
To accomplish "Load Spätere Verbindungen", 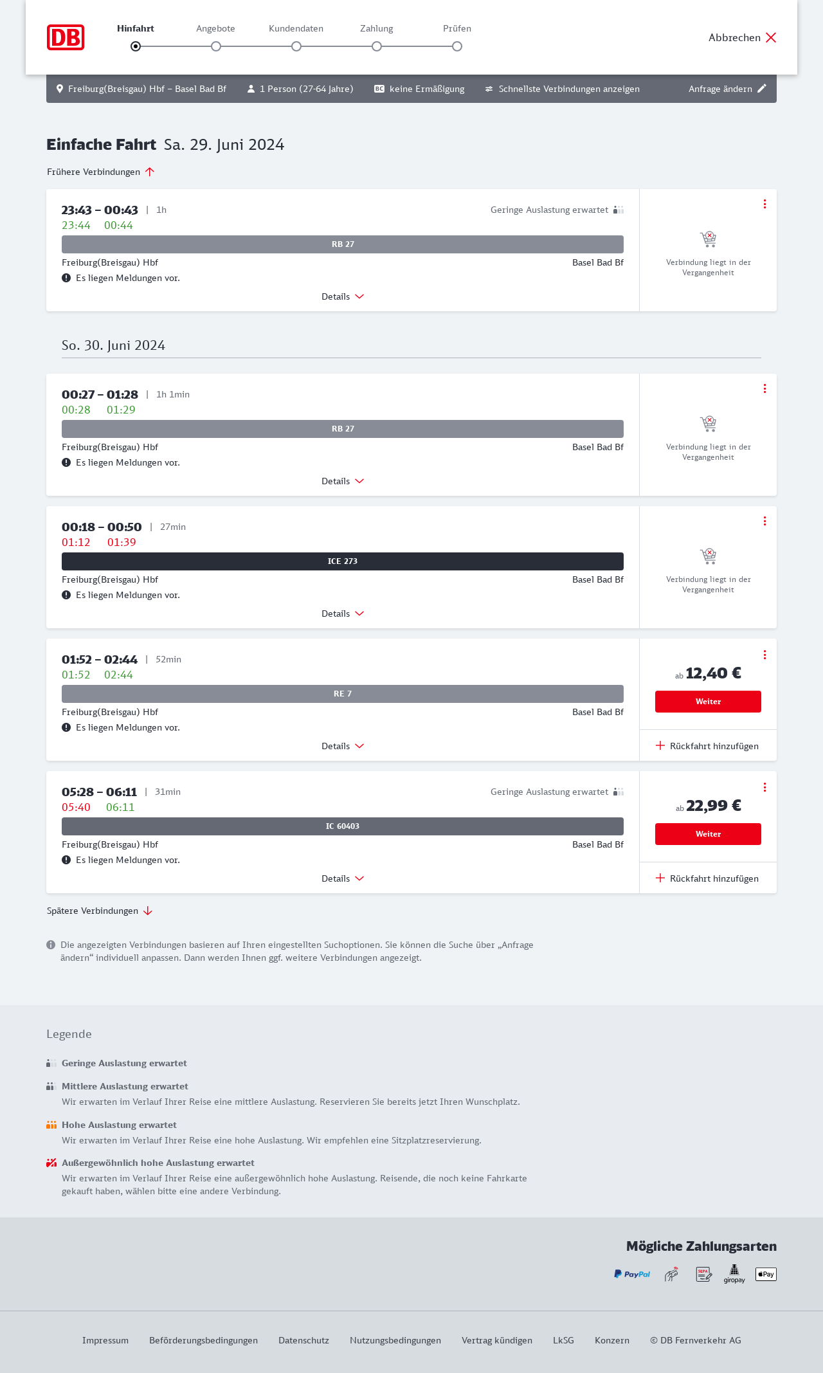I will pyautogui.click(x=100, y=911).
